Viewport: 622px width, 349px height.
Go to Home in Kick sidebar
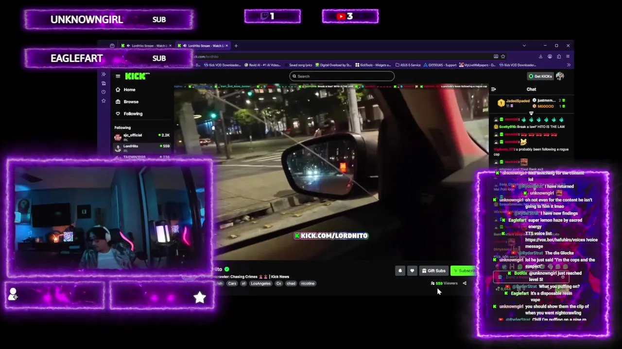point(125,90)
